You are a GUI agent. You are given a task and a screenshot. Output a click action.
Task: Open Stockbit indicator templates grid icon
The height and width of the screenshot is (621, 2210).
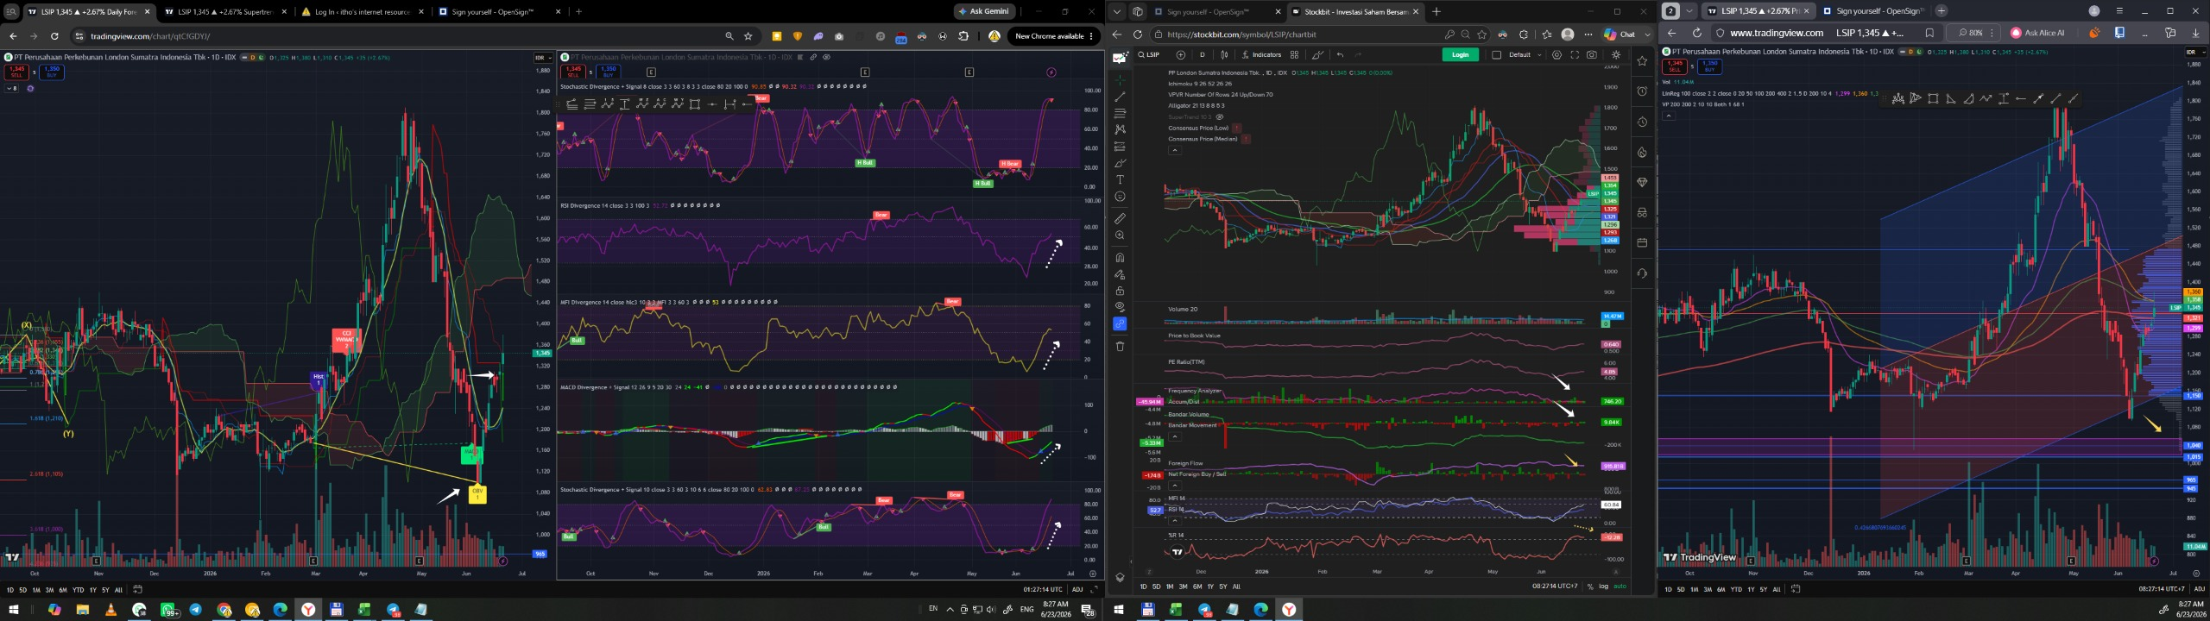pyautogui.click(x=1294, y=54)
